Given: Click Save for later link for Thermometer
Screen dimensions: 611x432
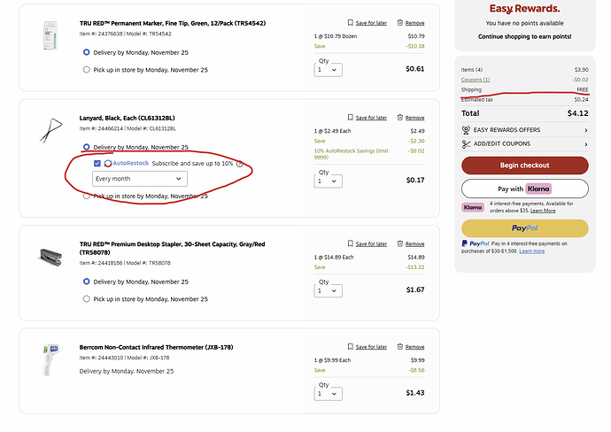Looking at the screenshot, I should (371, 347).
